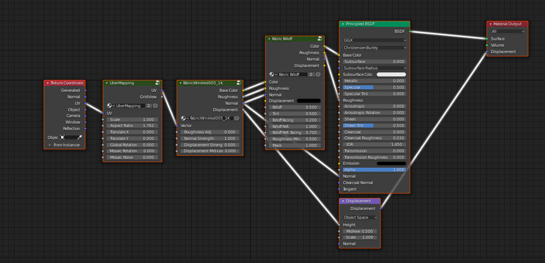The height and width of the screenshot is (263, 545).
Task: Click the Volume input socket on Material Output
Action: 487,45
